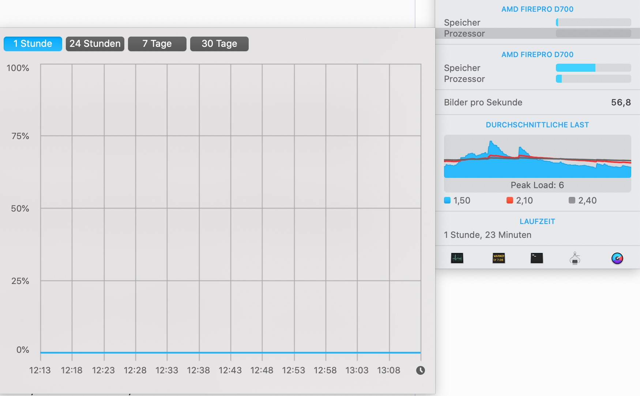Click the 12:18 time label
The image size is (640, 396).
pyautogui.click(x=72, y=370)
